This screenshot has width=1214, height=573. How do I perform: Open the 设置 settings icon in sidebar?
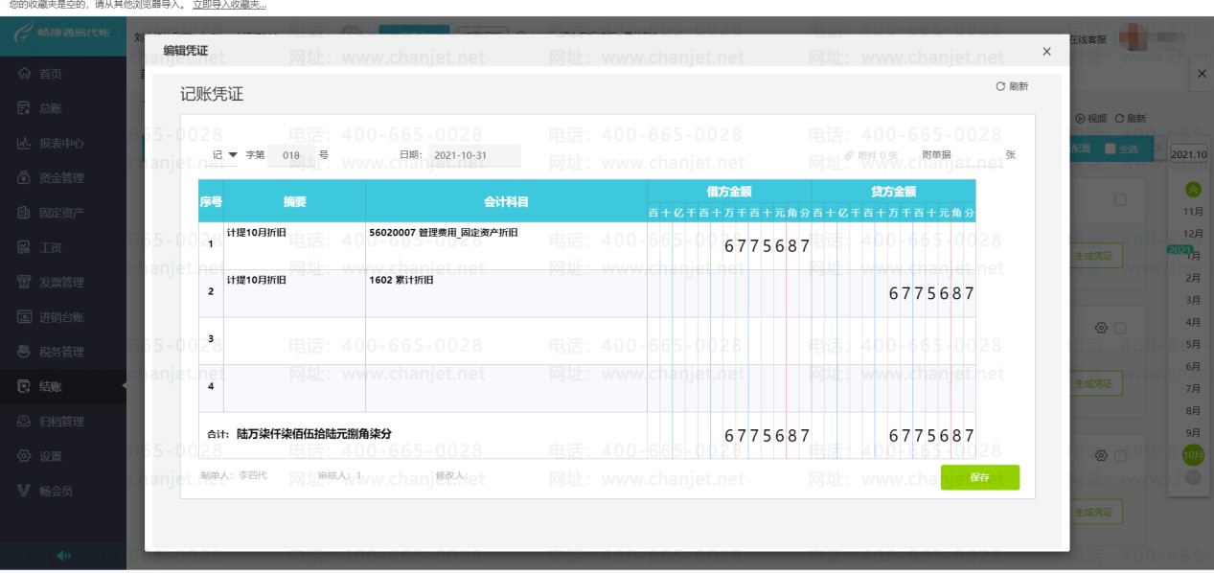point(25,456)
